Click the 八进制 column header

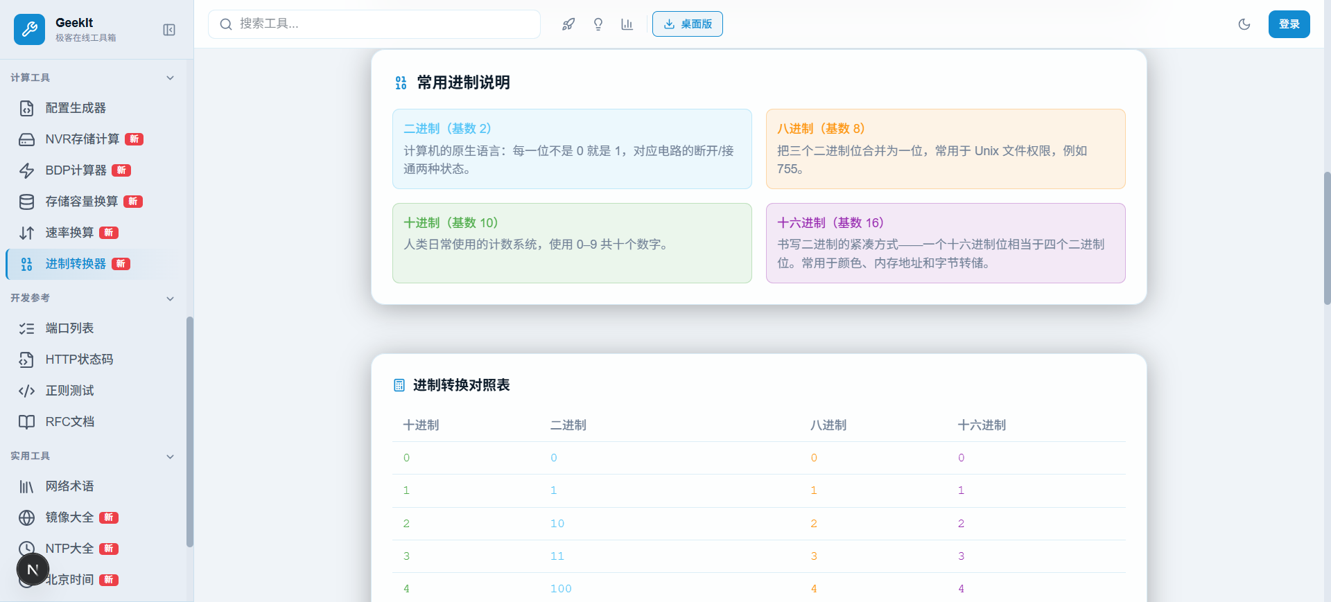pos(828,425)
